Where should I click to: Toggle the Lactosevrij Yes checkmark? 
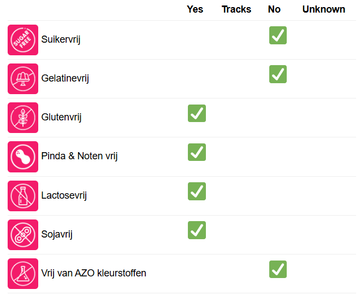197,192
